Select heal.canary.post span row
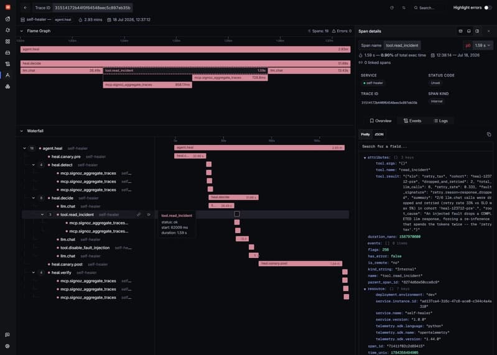This screenshot has height=355, width=497. click(67, 264)
